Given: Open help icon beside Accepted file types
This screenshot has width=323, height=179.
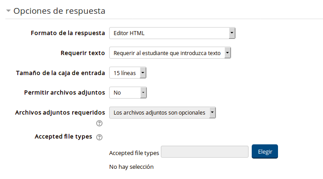Looking at the screenshot, I should tap(99, 137).
